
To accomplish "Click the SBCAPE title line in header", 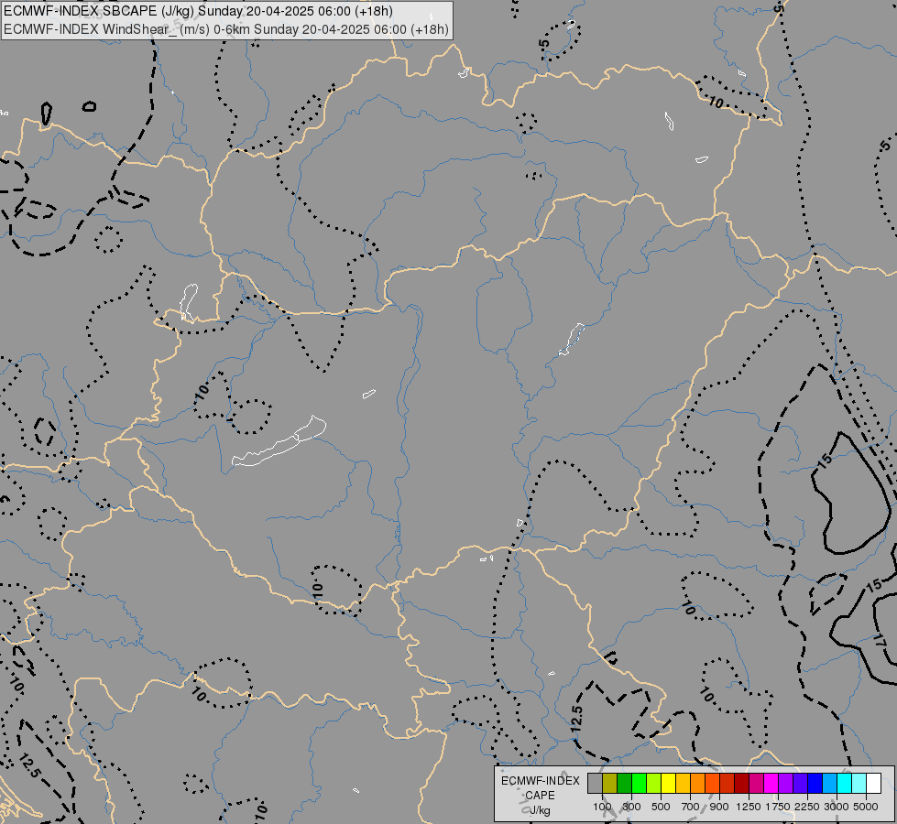I will tap(198, 11).
